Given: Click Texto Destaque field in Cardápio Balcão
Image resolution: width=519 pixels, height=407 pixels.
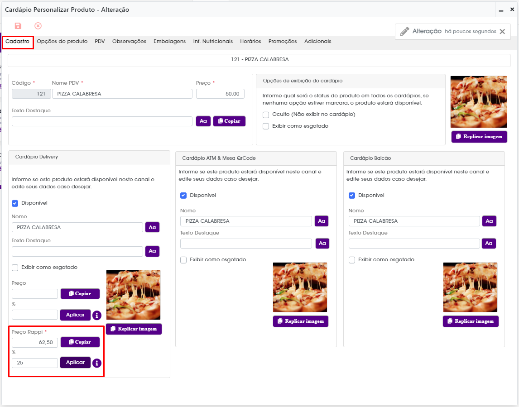Looking at the screenshot, I should tap(414, 244).
